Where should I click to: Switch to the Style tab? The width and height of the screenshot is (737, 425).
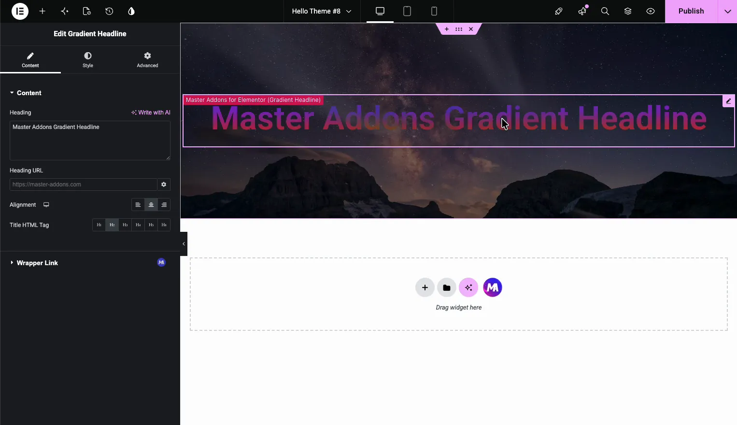(x=88, y=60)
